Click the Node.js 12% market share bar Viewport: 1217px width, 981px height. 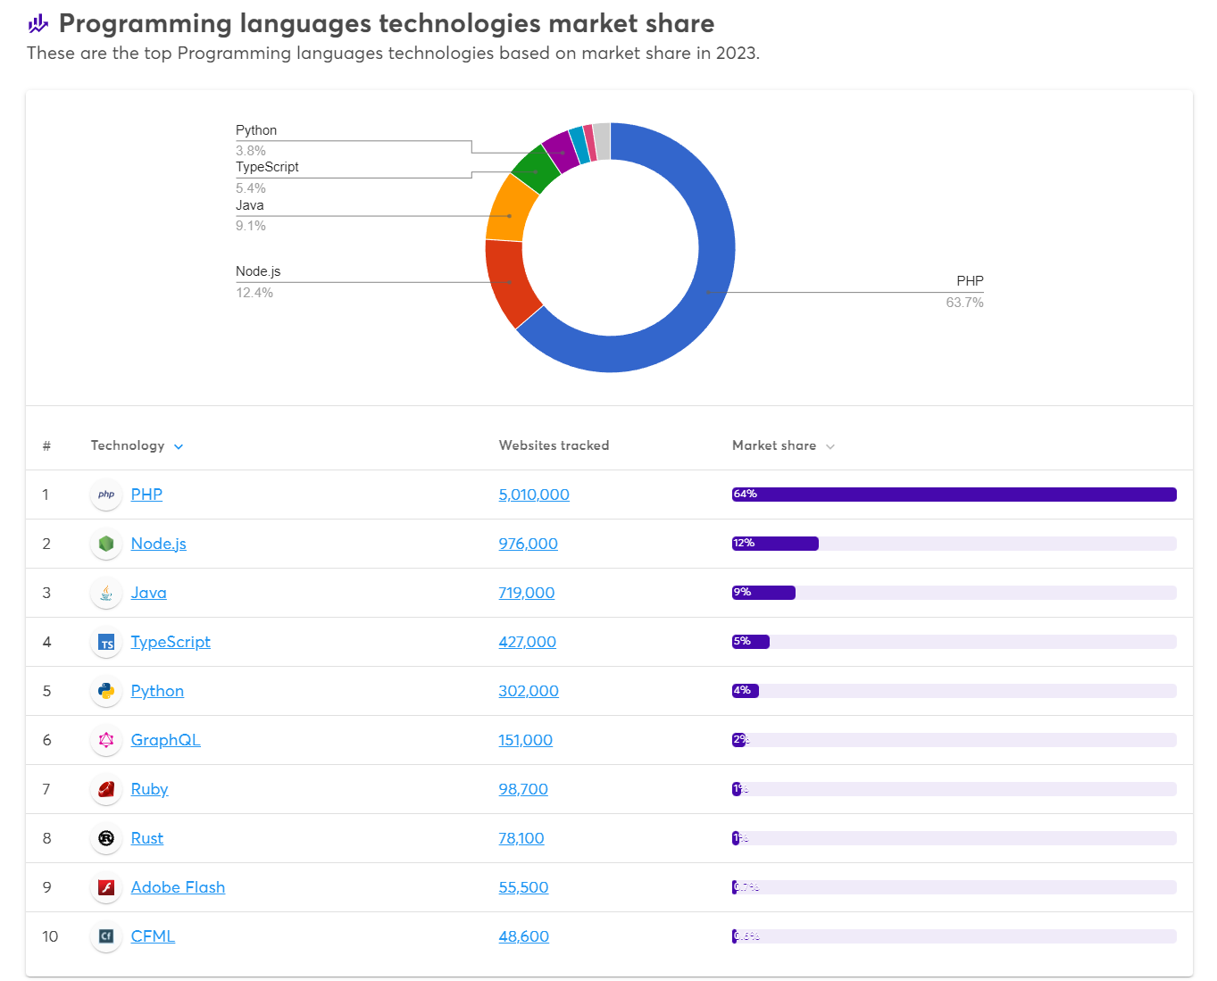tap(775, 544)
